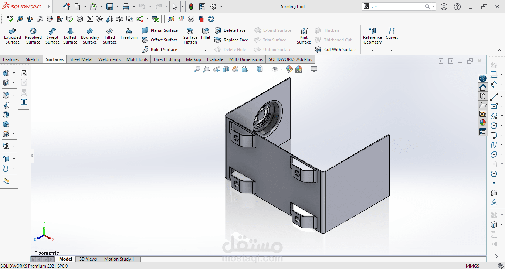505x269 pixels.
Task: Expand the Curves dropdown arrow
Action: click(x=392, y=50)
